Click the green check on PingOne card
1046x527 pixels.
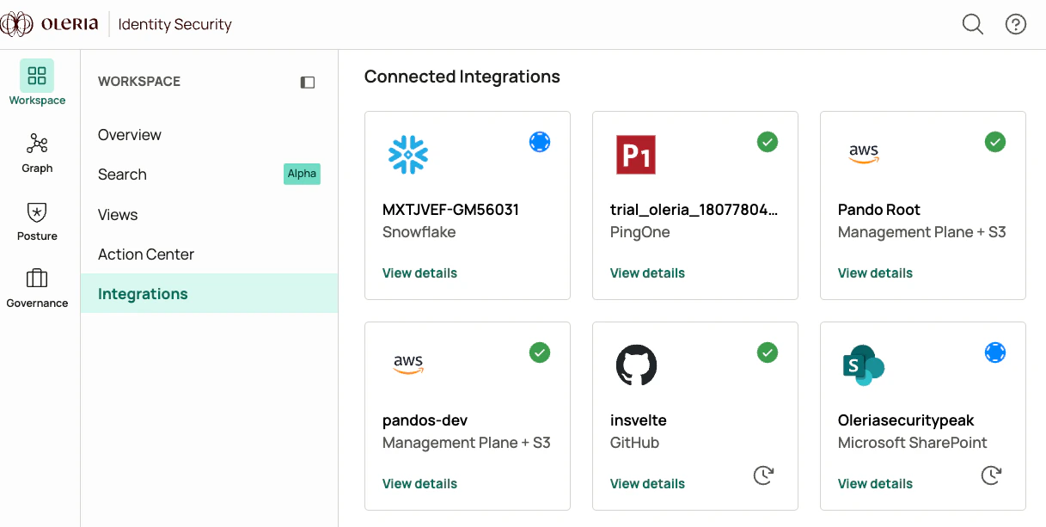pyautogui.click(x=768, y=142)
